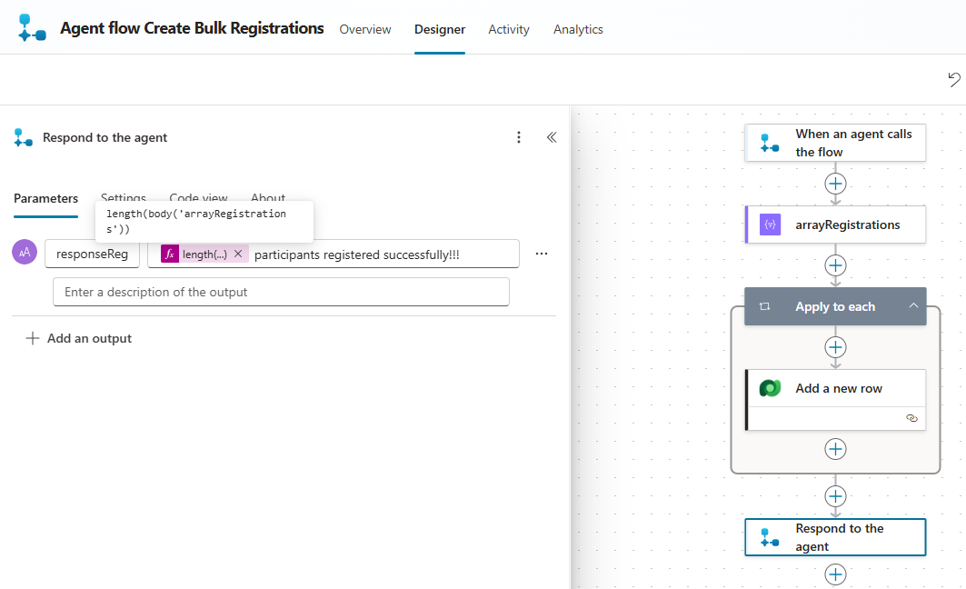
Task: Add a step below Respond to the agent
Action: point(835,574)
